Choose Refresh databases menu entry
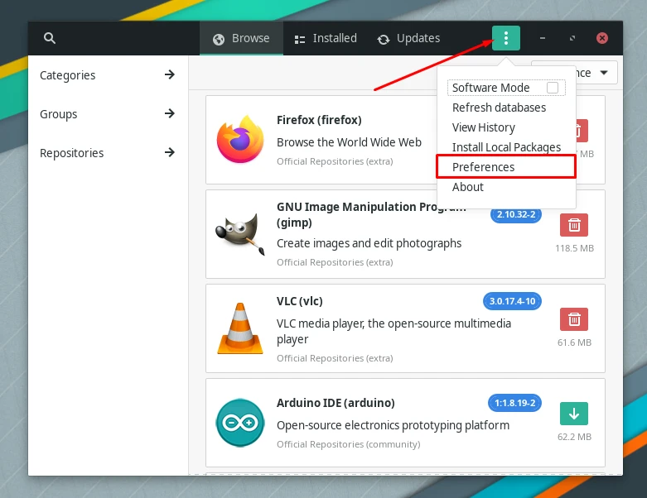This screenshot has height=498, width=647. tap(499, 108)
